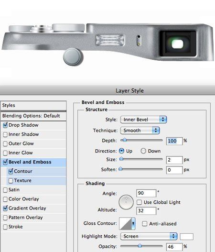This screenshot has height=252, width=215.
Task: Click the Altitude degrees input field
Action: click(146, 211)
